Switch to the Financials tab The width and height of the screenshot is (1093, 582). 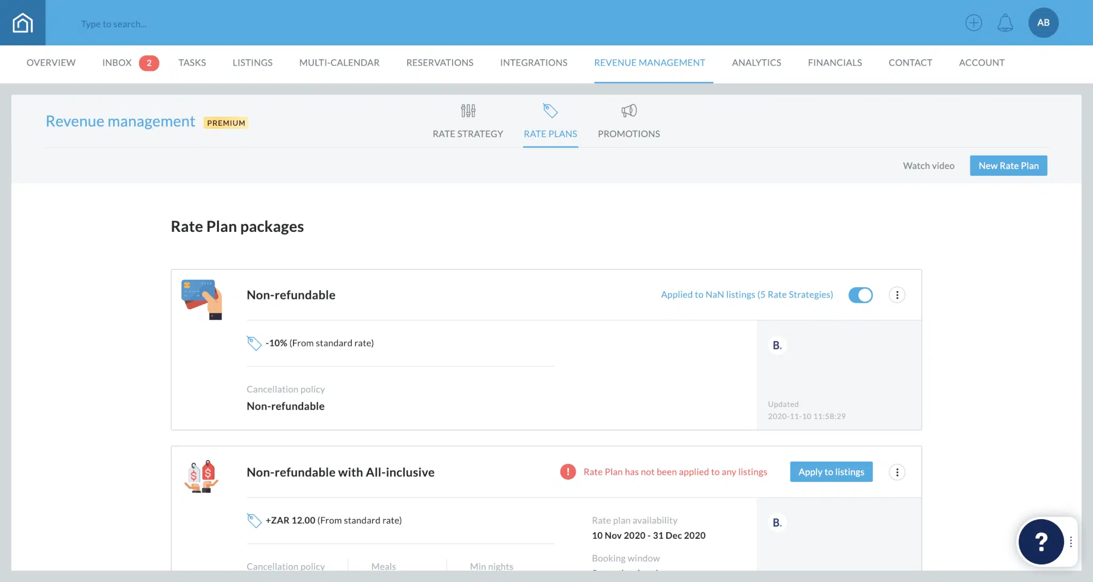tap(835, 63)
